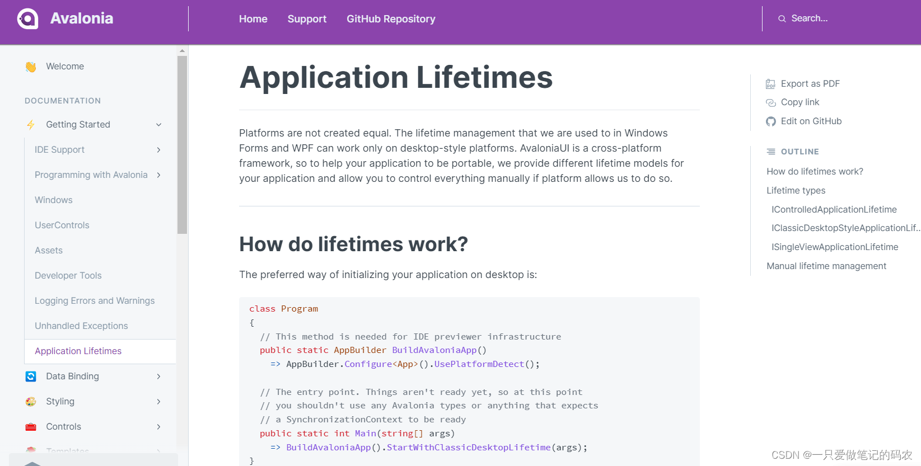The image size is (921, 466).
Task: Click the Avalonia brand title
Action: coord(82,18)
